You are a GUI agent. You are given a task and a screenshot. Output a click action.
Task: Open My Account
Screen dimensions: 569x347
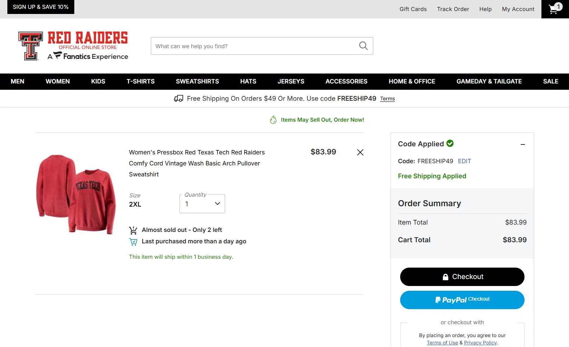pyautogui.click(x=518, y=9)
